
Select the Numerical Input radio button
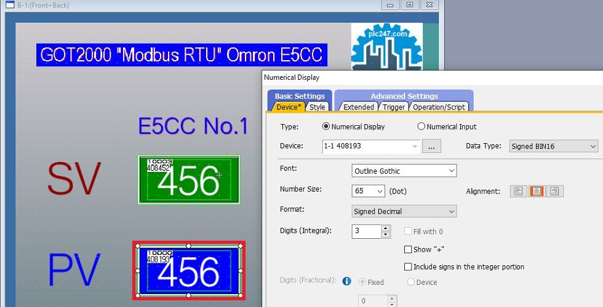pos(421,126)
